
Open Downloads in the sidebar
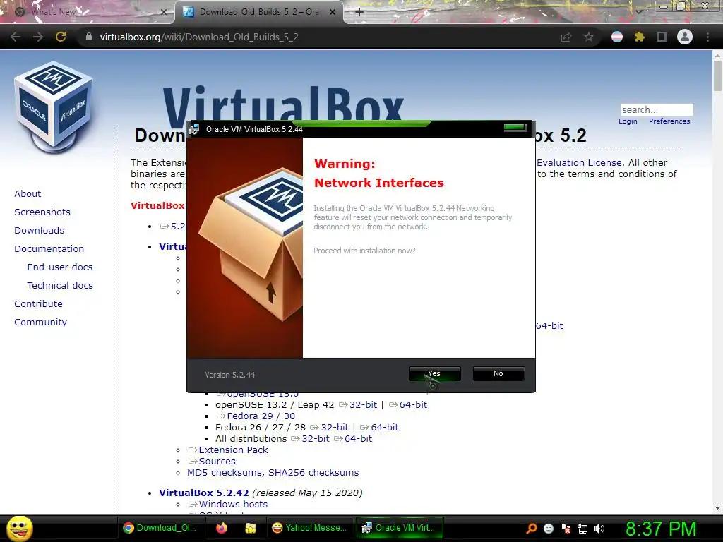40,231
